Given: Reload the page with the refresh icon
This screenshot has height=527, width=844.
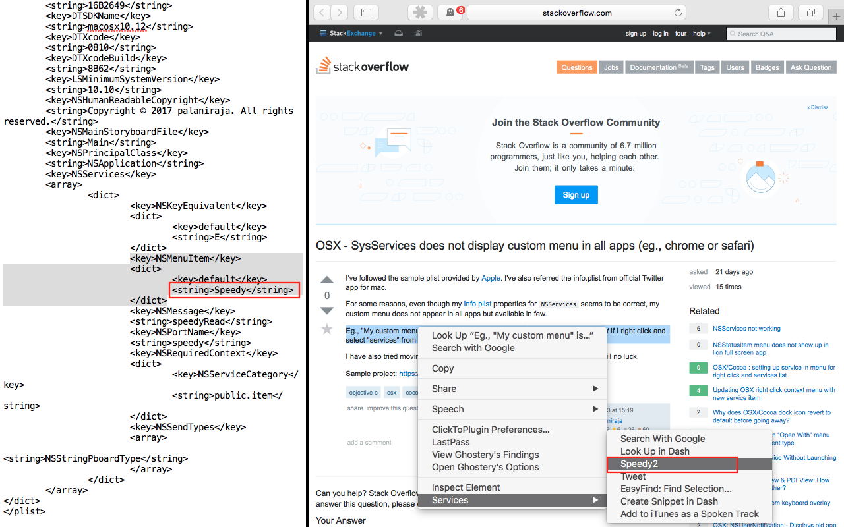Looking at the screenshot, I should click(678, 13).
